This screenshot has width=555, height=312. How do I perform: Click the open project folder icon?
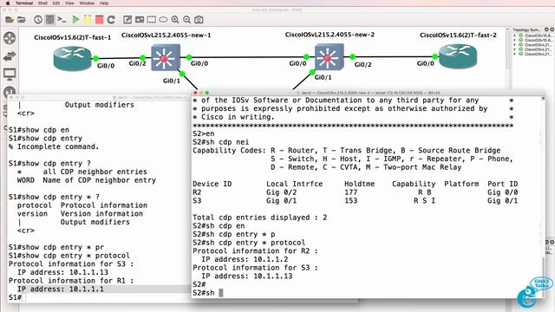point(22,19)
